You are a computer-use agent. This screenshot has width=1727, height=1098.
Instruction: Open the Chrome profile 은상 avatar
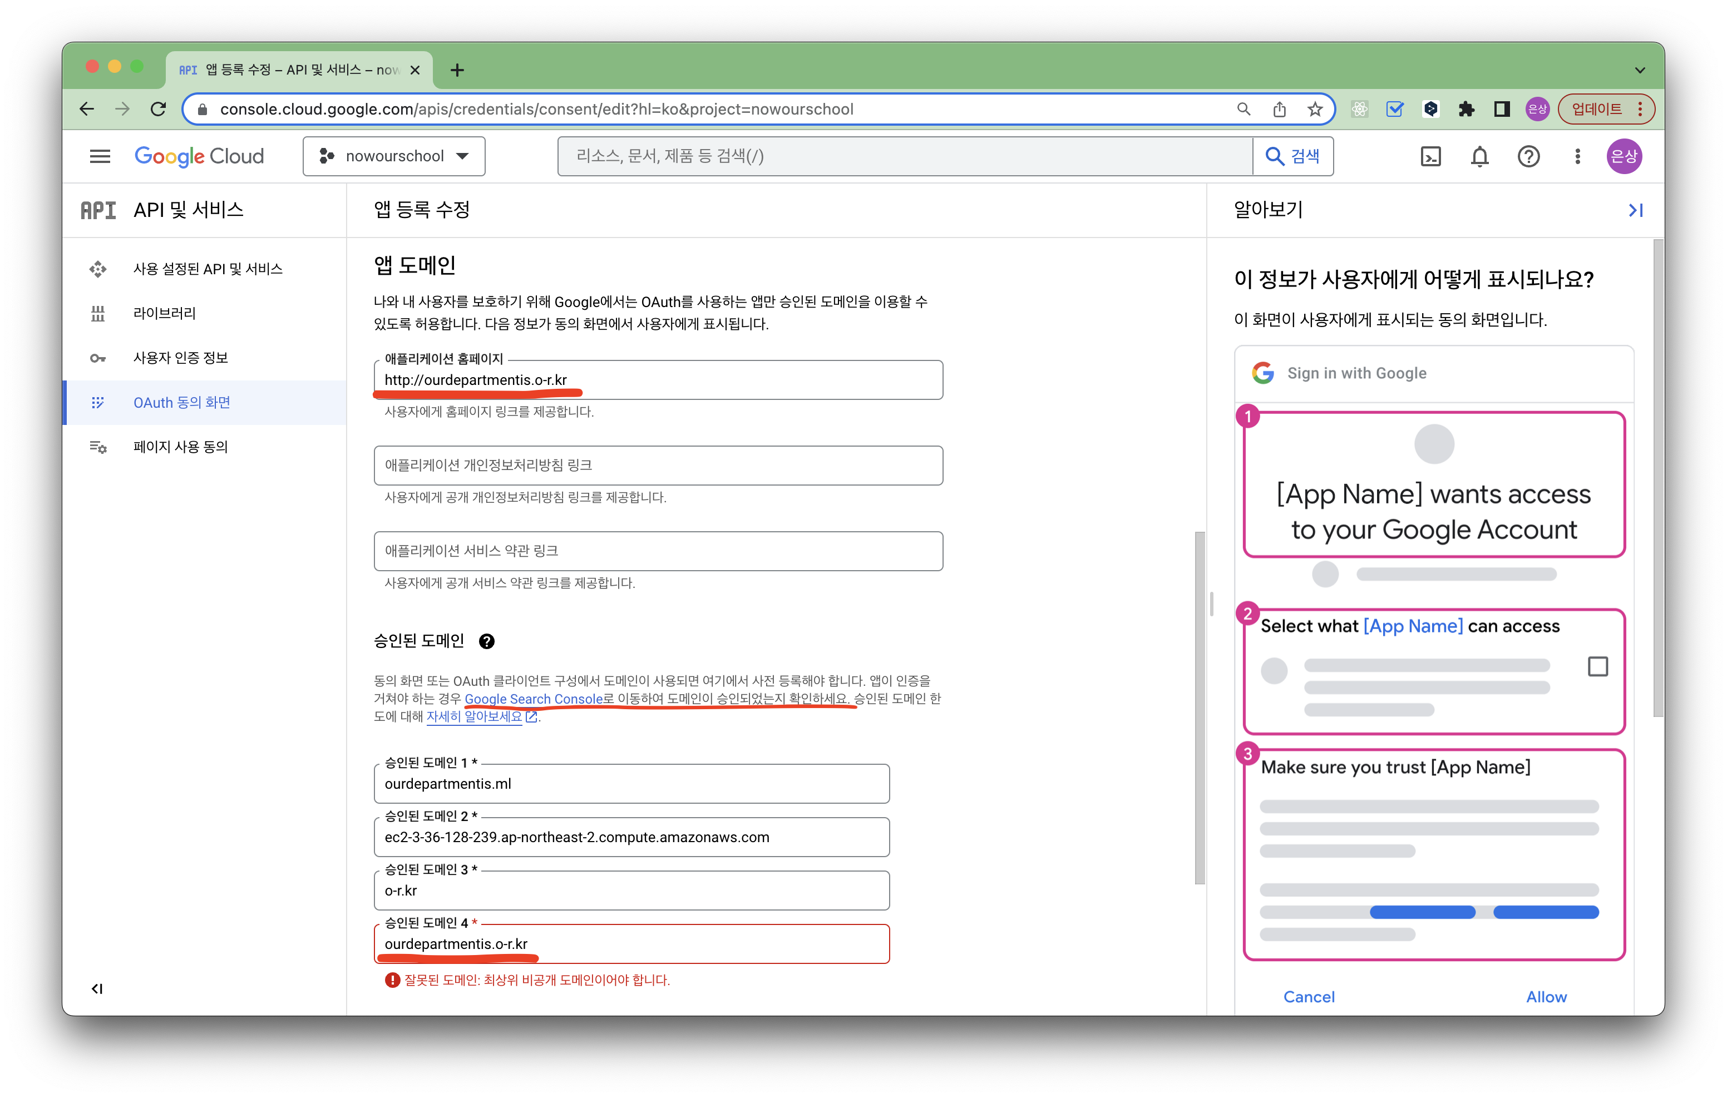[x=1537, y=109]
